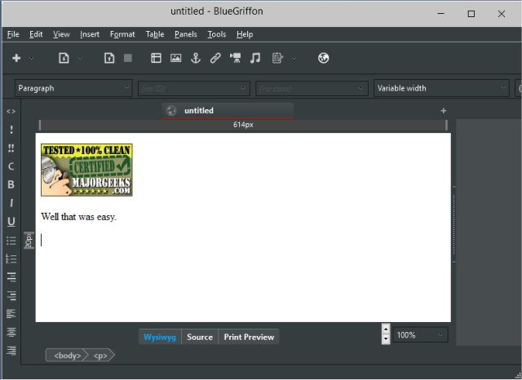This screenshot has height=380, width=522.
Task: Align text center sidebar icon
Action: [x=11, y=332]
